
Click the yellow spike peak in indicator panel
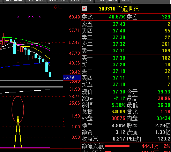pos(18,116)
